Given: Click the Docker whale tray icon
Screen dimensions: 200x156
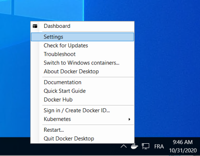Looking at the screenshot, I should (x=135, y=146).
